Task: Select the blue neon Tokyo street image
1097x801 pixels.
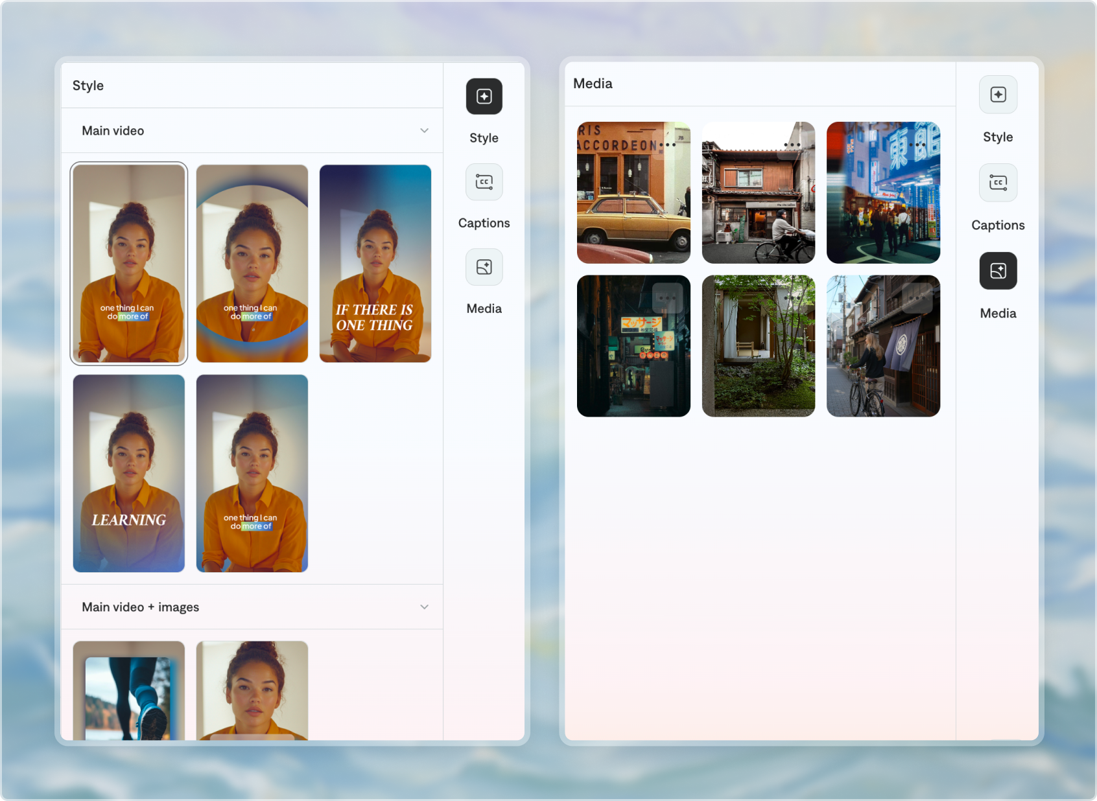Action: 883,192
